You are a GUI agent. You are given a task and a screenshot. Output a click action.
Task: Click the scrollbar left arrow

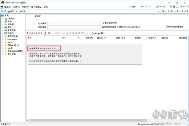[28, 120]
